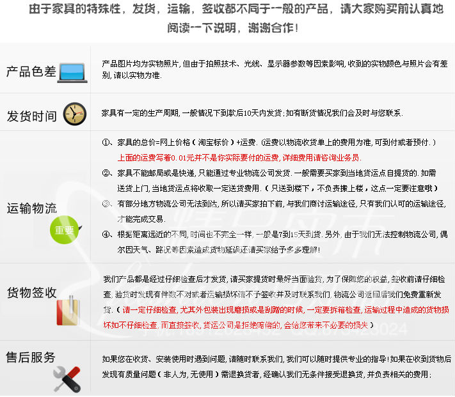Click the top line starting 由于家具的特殊性
The height and width of the screenshot is (397, 455).
236,9
